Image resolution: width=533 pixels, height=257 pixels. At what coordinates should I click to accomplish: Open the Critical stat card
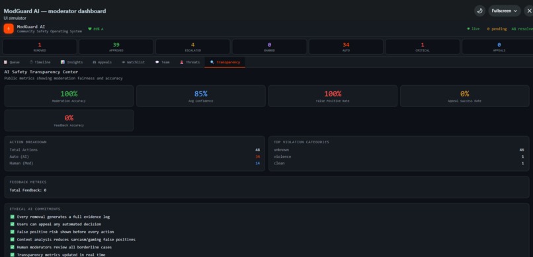tap(423, 47)
